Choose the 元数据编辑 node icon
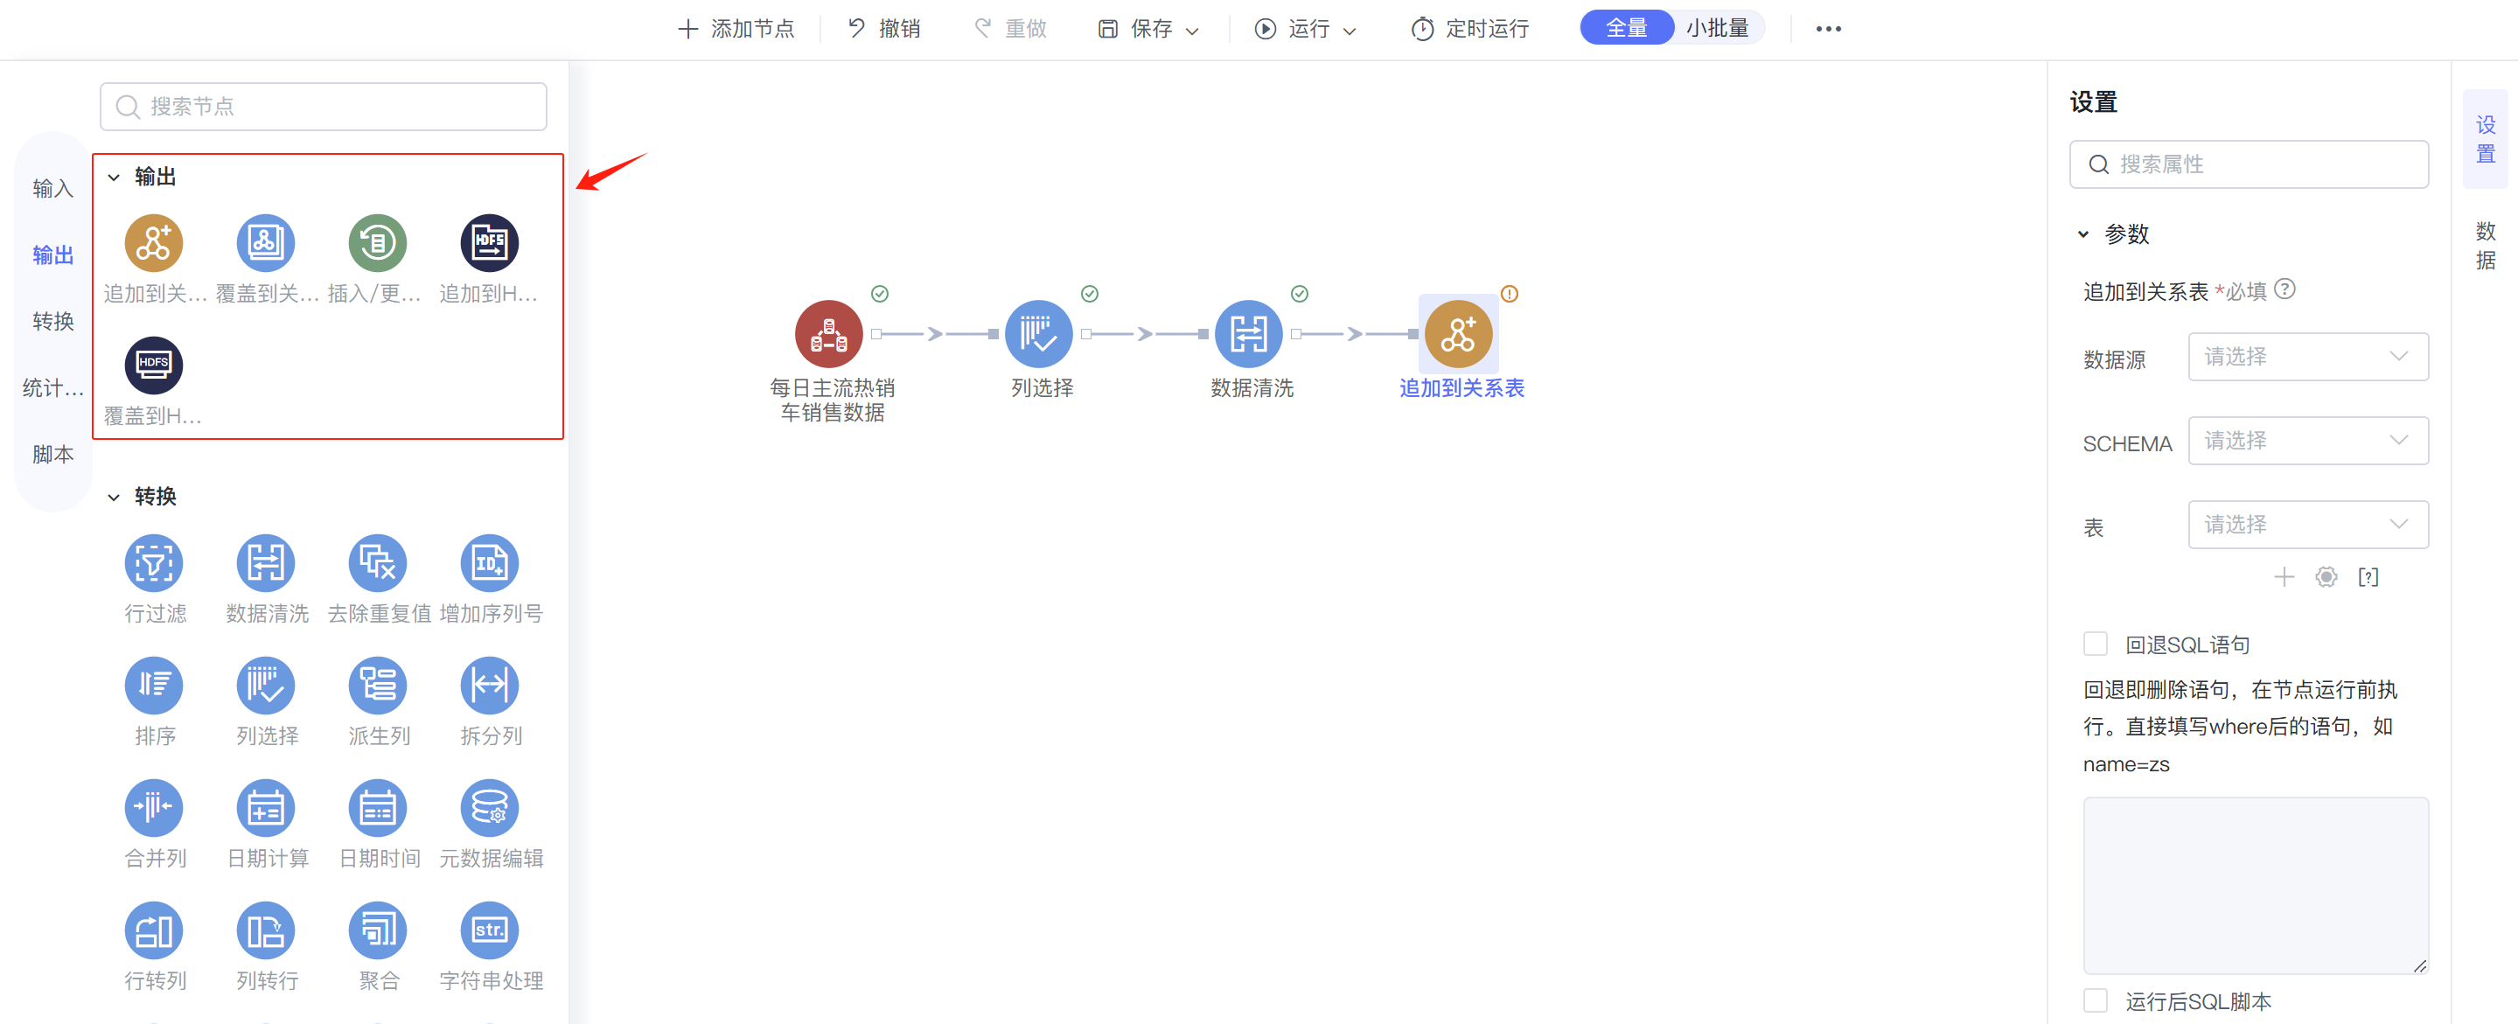Screen dimensions: 2518x1024 [490, 807]
